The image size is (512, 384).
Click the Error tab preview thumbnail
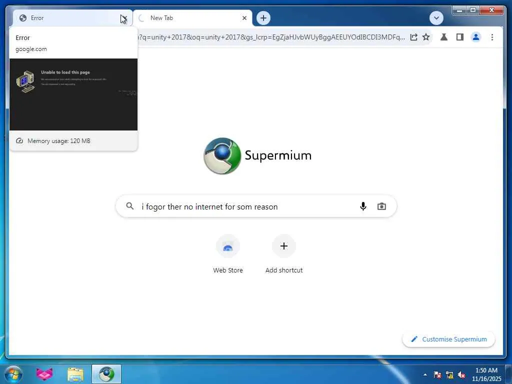73,94
